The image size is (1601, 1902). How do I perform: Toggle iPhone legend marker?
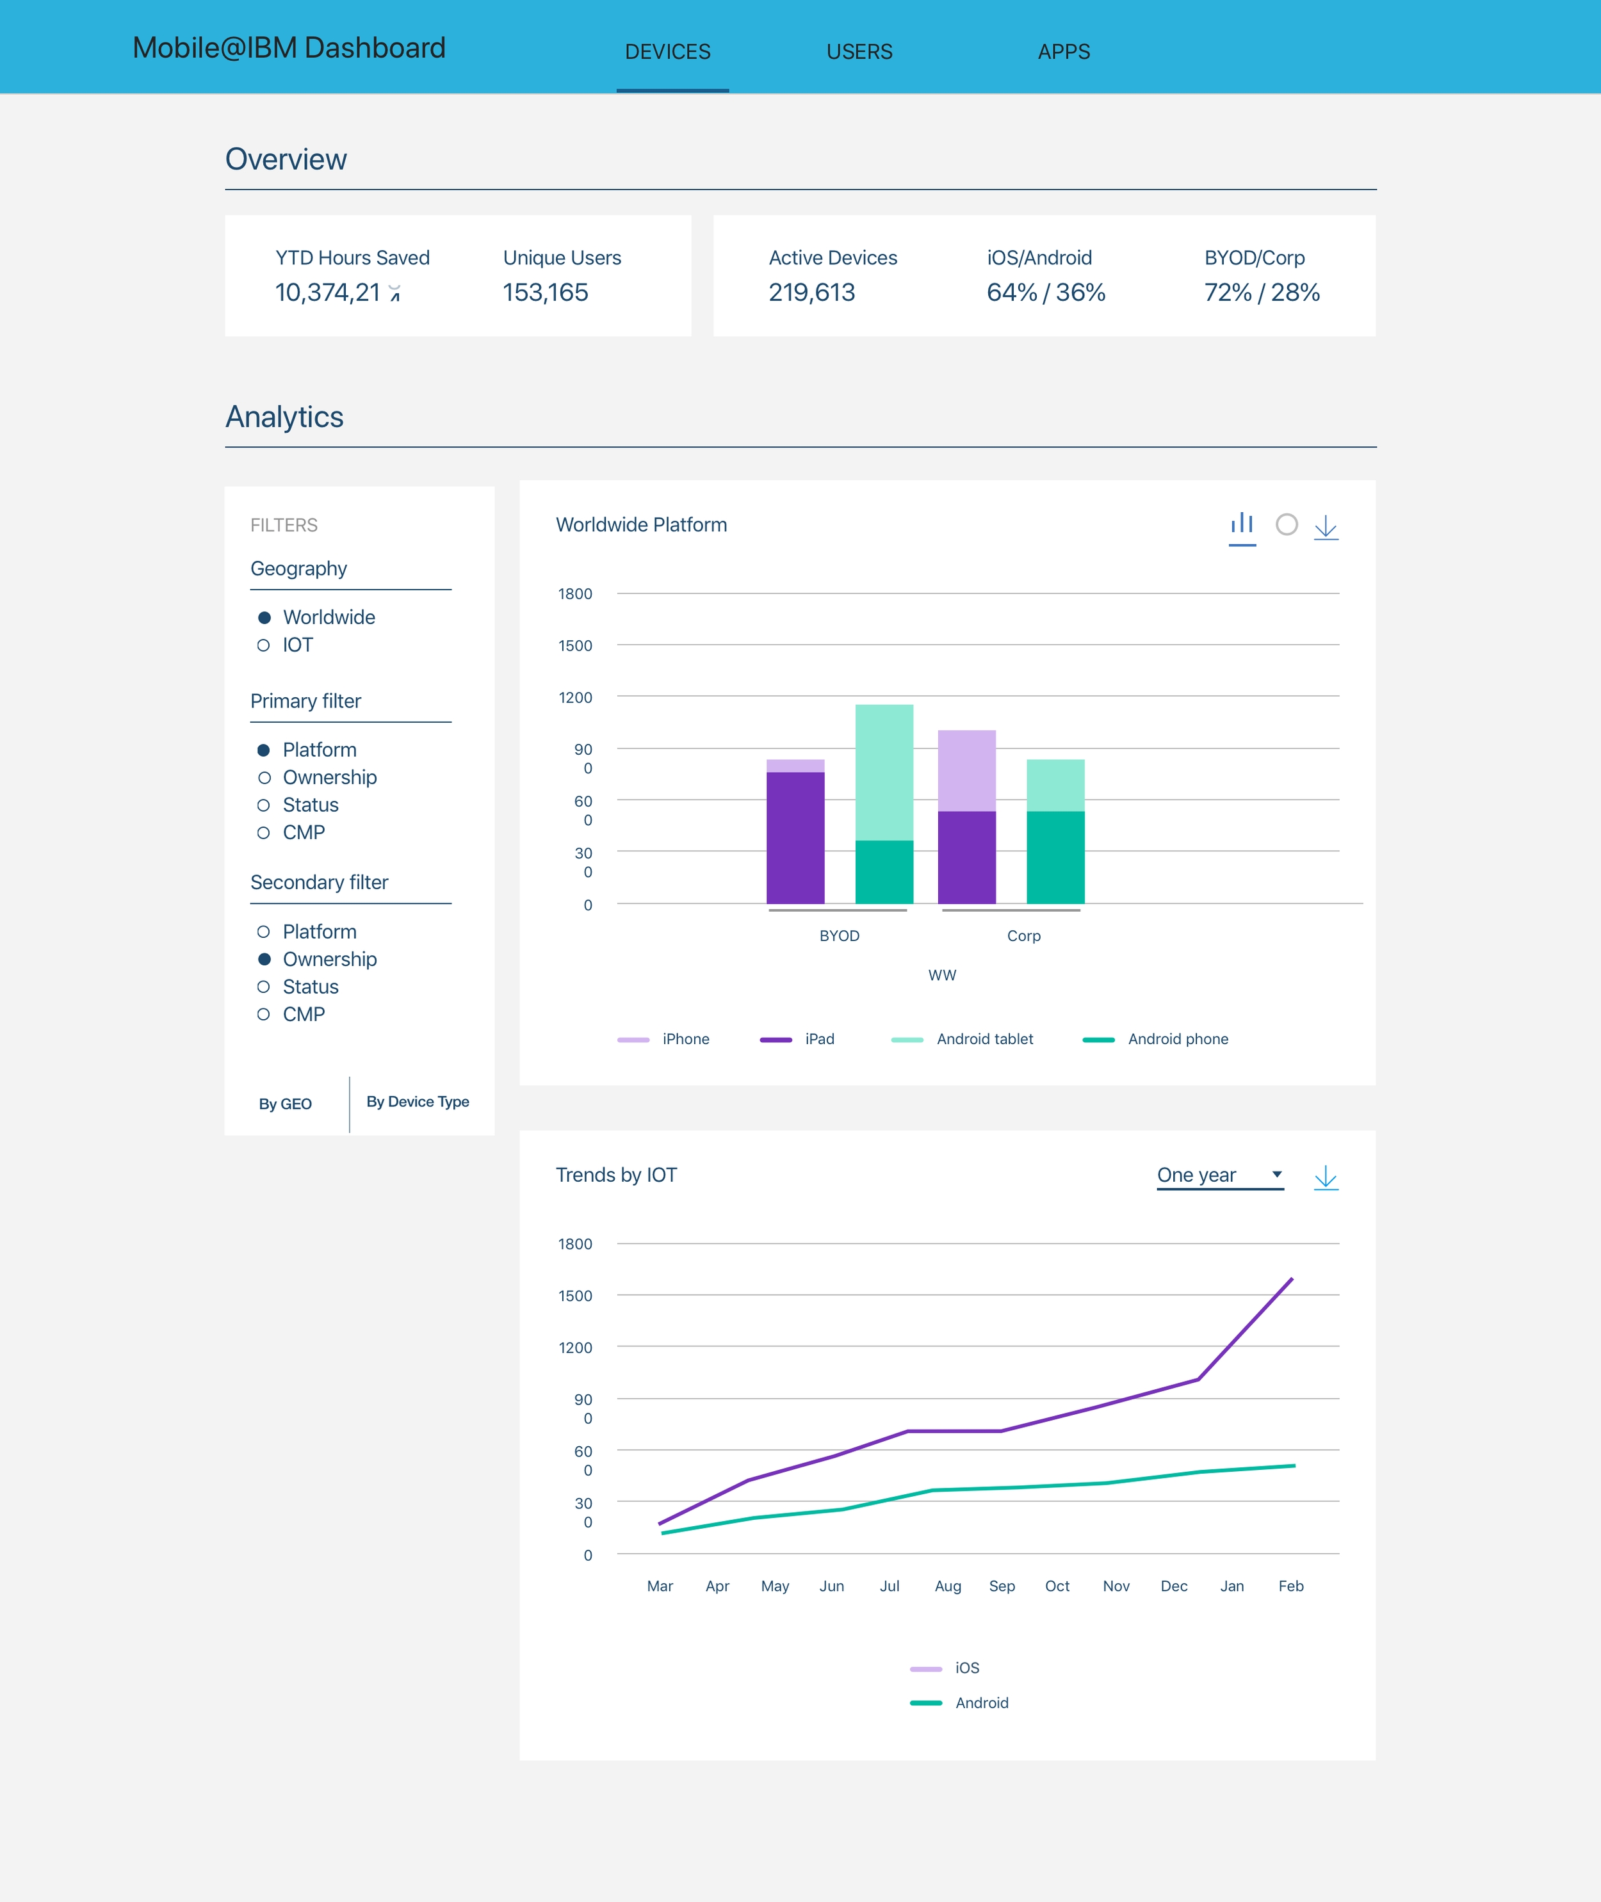pos(633,1039)
